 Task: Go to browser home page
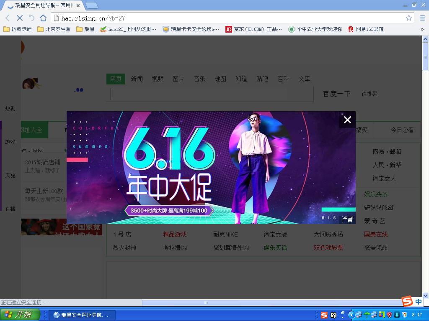point(43,18)
